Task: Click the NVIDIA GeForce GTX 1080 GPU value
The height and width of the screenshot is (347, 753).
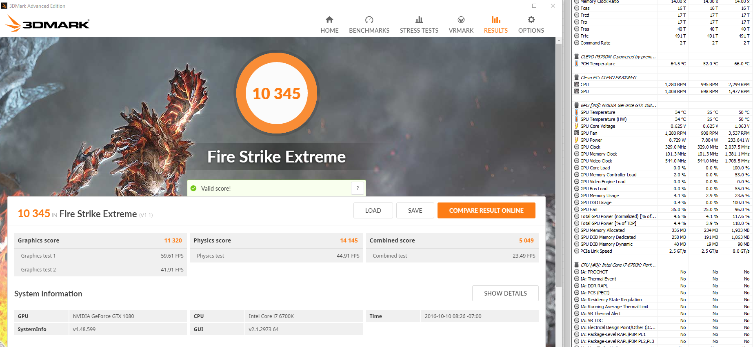Action: tap(103, 316)
